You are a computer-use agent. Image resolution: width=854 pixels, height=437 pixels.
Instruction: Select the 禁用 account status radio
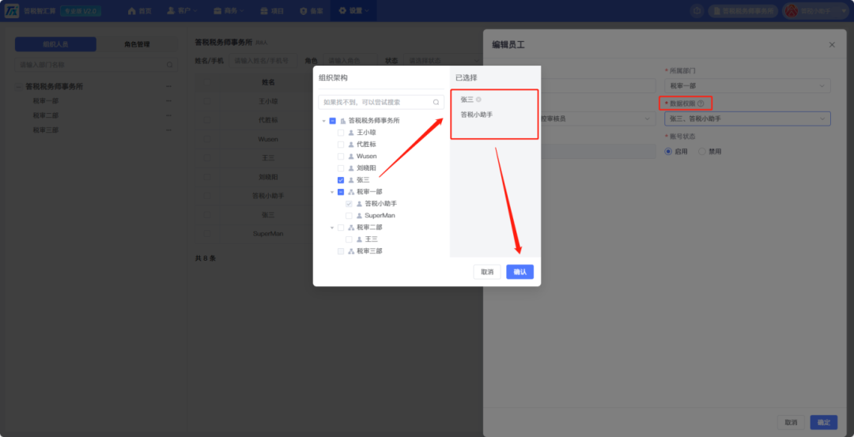(x=702, y=152)
